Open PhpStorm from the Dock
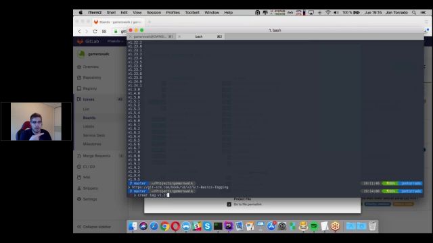 pyautogui.click(x=229, y=226)
